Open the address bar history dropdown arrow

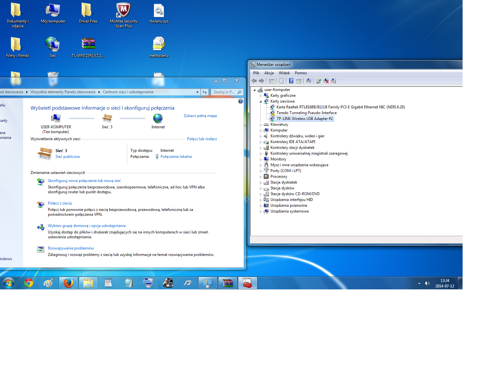coord(197,92)
